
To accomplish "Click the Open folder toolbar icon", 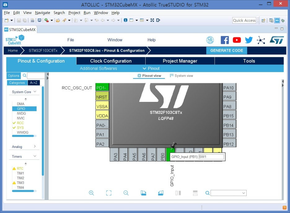I will click(x=58, y=20).
